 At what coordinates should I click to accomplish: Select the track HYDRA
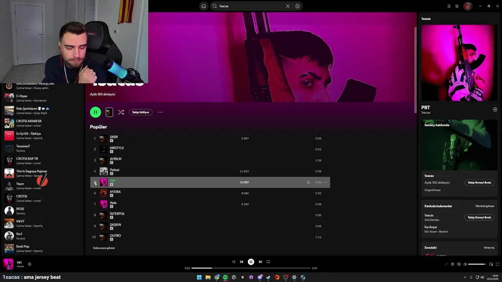click(210, 193)
